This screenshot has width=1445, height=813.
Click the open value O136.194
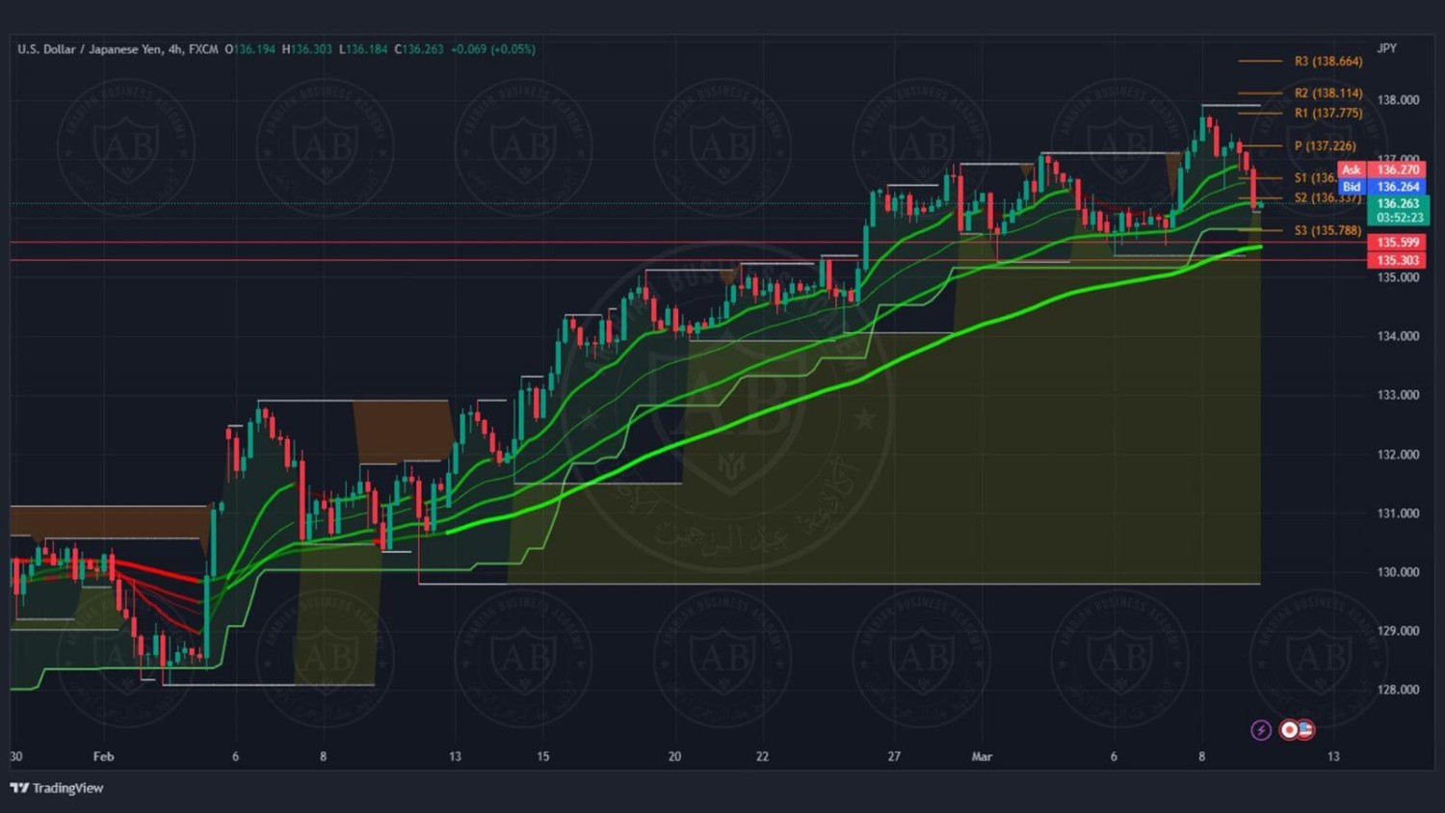coord(250,49)
